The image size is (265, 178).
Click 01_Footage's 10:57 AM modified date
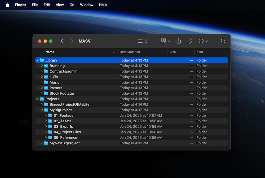(141, 115)
